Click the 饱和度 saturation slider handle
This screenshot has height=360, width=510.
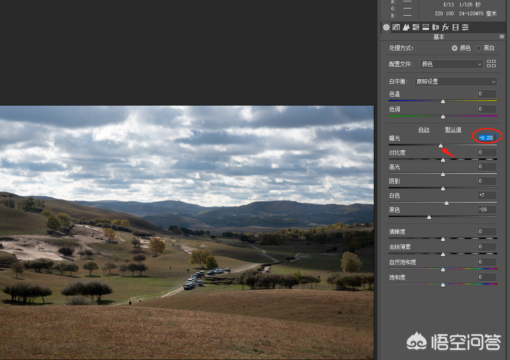pos(443,285)
